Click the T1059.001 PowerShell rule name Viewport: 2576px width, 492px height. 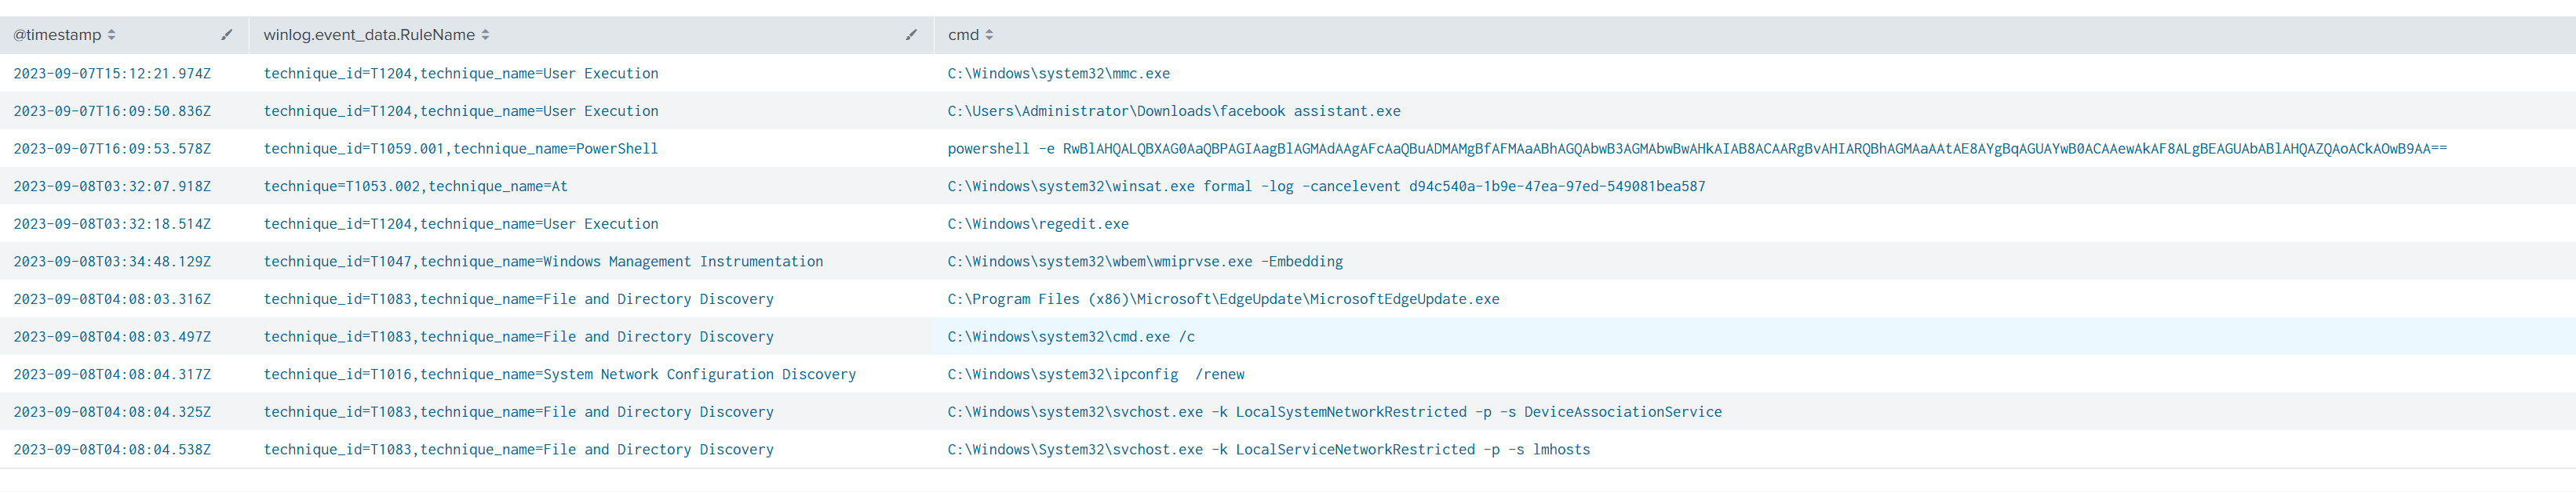(x=460, y=149)
